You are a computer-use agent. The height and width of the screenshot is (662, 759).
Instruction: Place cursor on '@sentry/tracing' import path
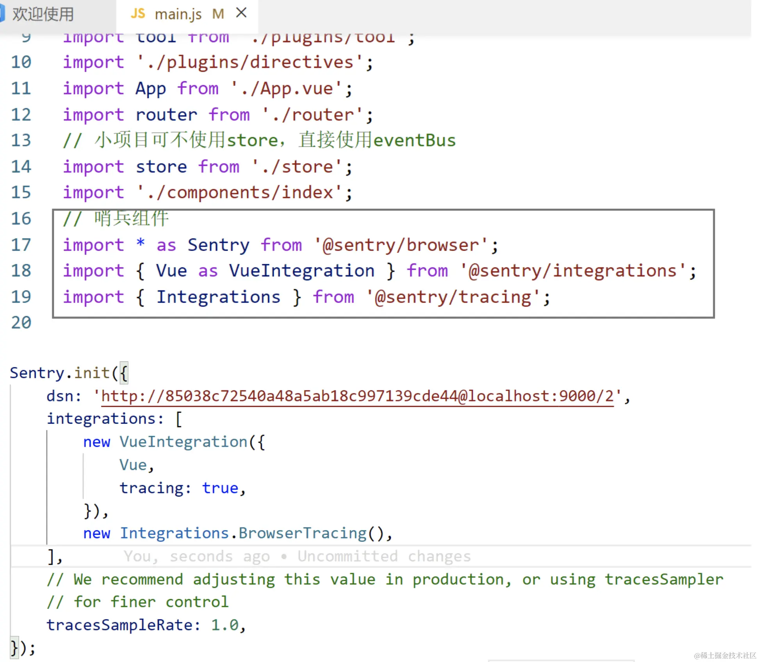coord(453,297)
